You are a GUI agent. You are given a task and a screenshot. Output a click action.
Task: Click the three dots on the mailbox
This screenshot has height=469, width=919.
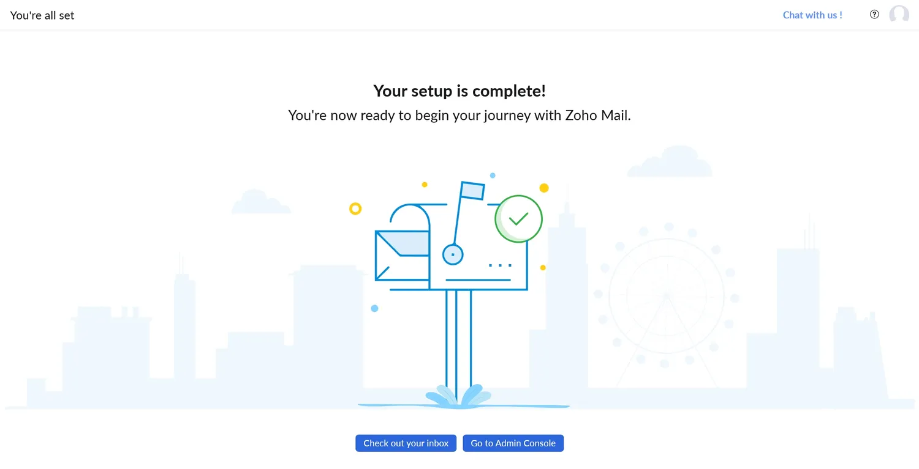pos(500,265)
